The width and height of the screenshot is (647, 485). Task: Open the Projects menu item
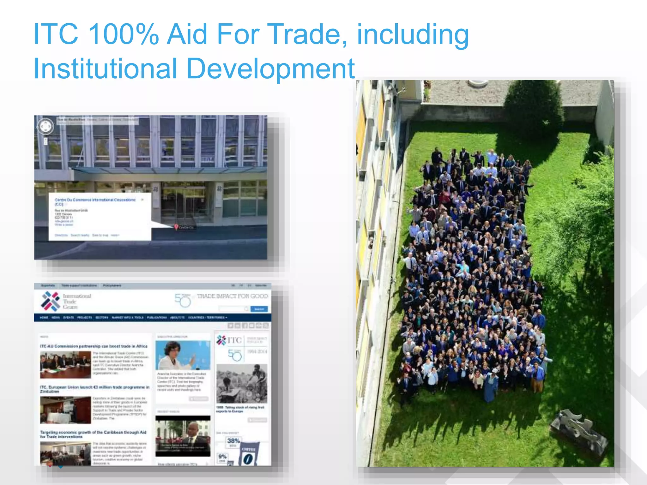(85, 318)
